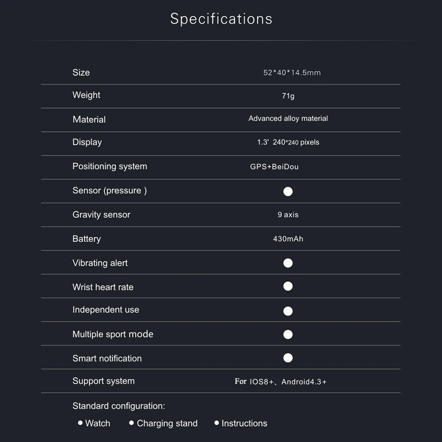Click the Vibrating alert white dot
This screenshot has width=442, height=442.
(x=288, y=263)
